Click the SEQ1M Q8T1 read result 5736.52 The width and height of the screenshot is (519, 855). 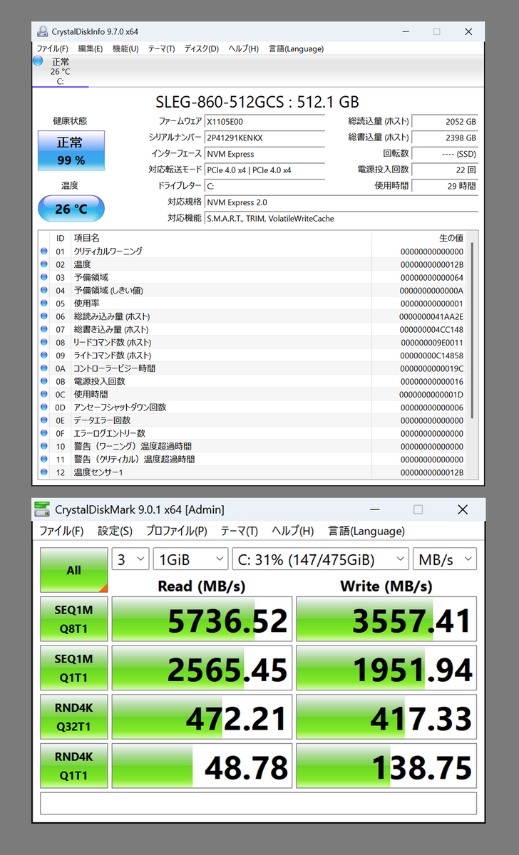202,620
